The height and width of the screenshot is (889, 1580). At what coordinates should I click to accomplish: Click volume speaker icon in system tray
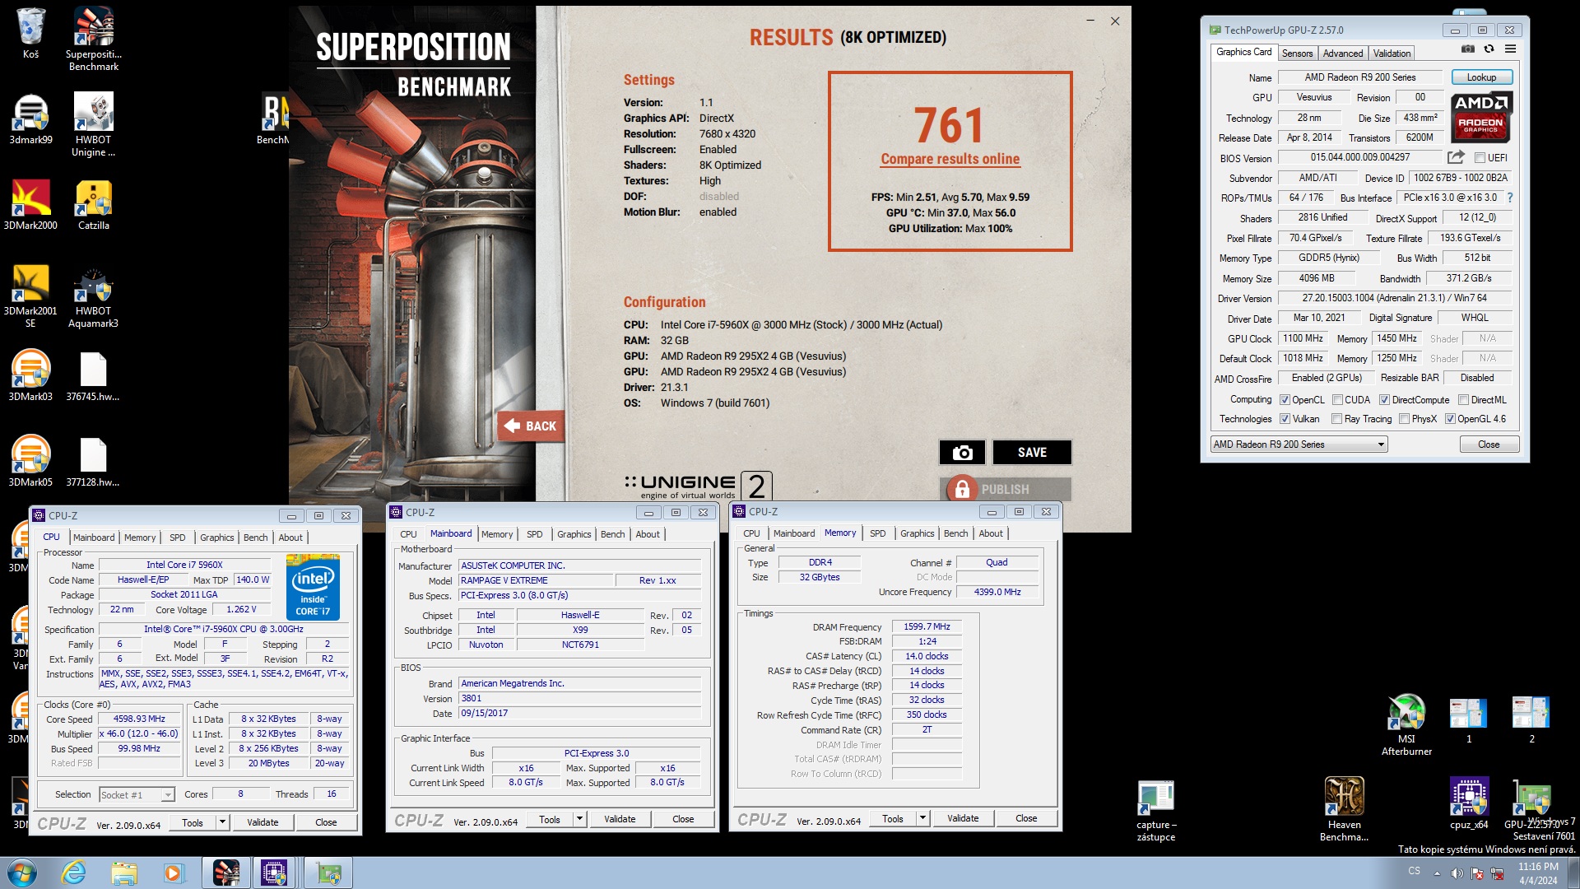tap(1457, 873)
